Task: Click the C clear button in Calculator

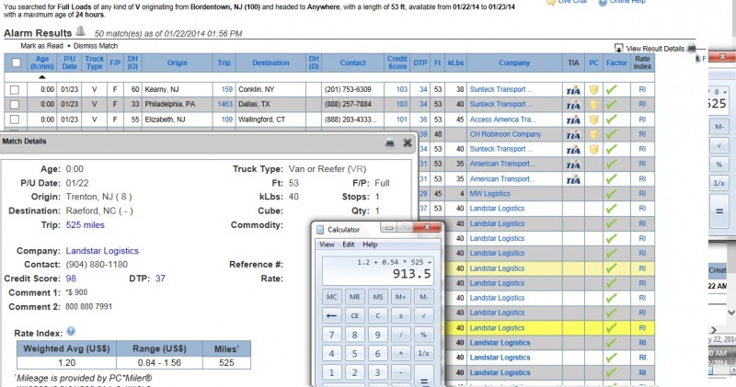Action: point(378,315)
